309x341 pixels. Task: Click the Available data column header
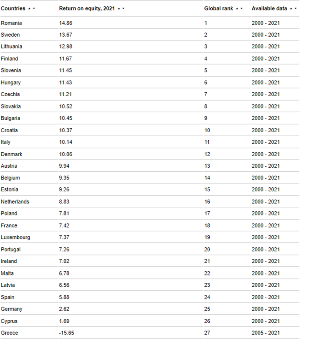click(269, 9)
